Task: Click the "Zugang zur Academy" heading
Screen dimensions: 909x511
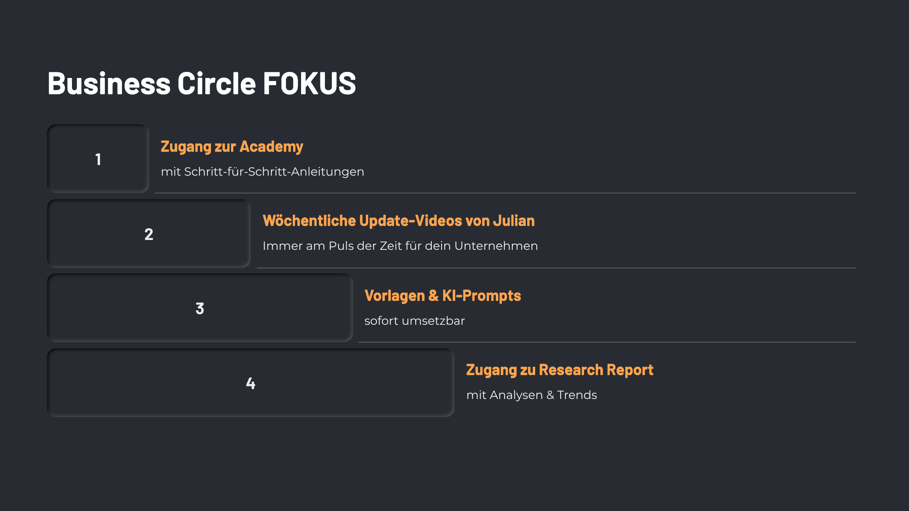Action: 232,147
